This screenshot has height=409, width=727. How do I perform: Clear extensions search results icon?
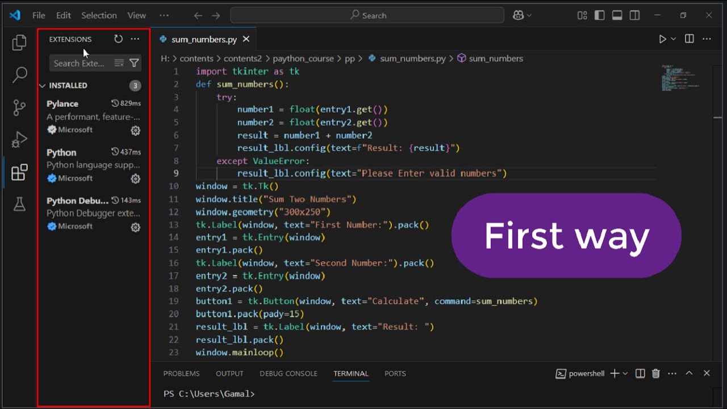click(x=119, y=63)
